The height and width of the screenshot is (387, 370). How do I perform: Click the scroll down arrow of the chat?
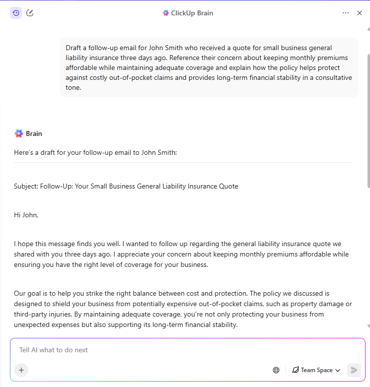368,326
